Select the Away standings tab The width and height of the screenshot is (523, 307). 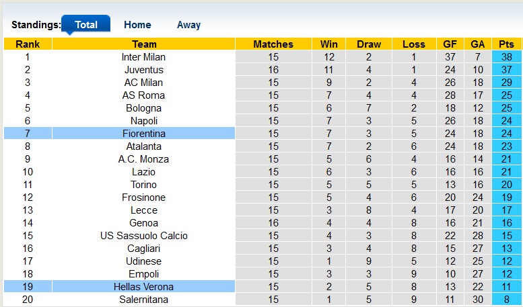[188, 25]
